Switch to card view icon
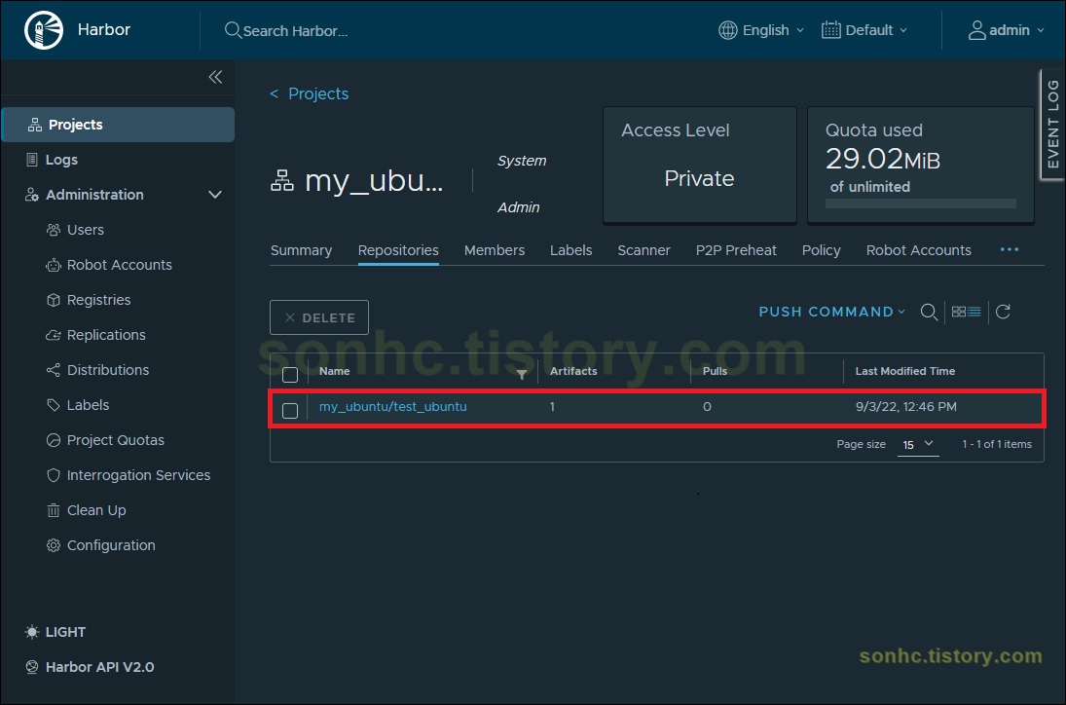This screenshot has width=1066, height=705. (959, 312)
